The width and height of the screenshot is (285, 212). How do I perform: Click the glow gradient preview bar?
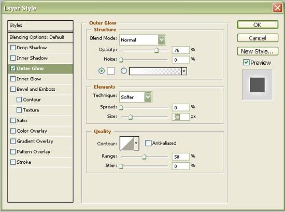pyautogui.click(x=155, y=71)
